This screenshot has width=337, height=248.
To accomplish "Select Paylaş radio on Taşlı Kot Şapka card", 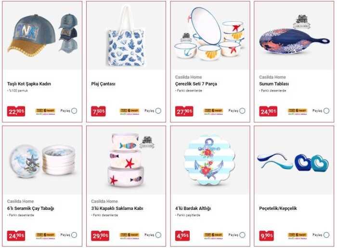I will [x=74, y=111].
